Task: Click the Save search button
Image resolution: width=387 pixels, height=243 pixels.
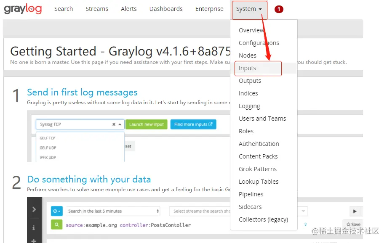Action: (x=353, y=224)
